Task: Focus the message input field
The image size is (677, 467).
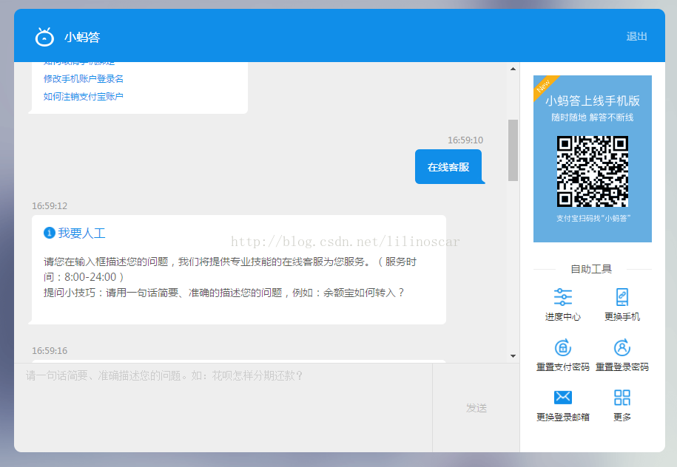Action: tap(223, 407)
